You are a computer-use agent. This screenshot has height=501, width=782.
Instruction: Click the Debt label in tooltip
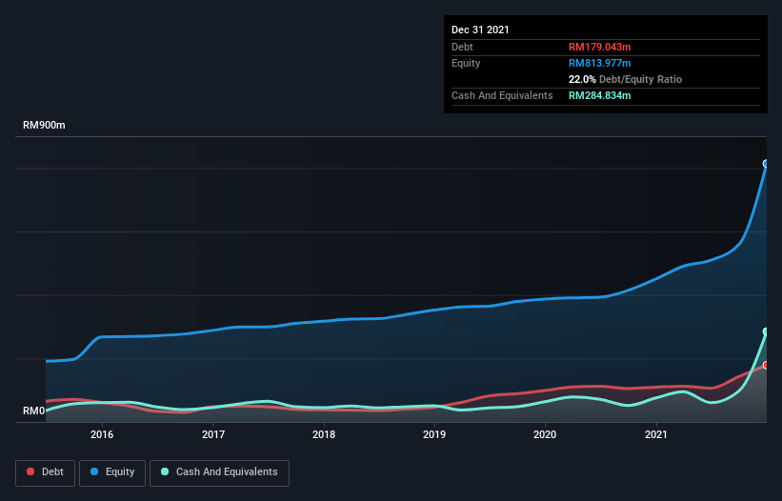[x=462, y=47]
